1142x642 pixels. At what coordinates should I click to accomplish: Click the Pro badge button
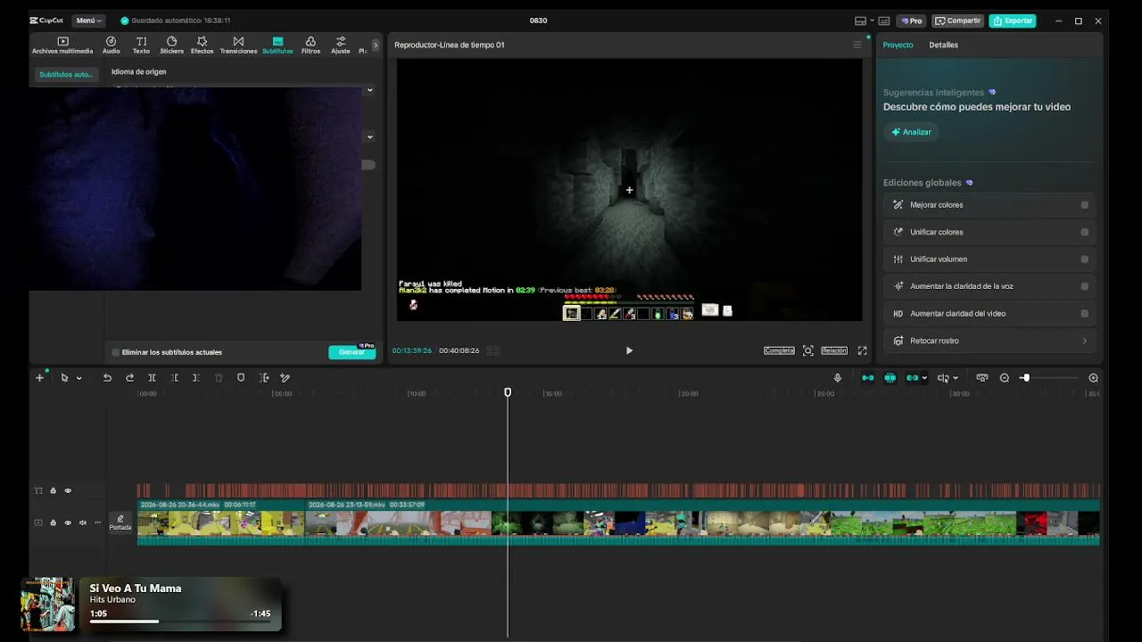(912, 21)
